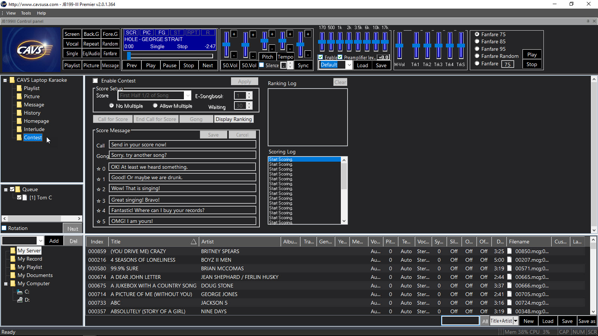Click the 1k equalizer band slider
The width and height of the screenshot is (598, 336).
340,41
